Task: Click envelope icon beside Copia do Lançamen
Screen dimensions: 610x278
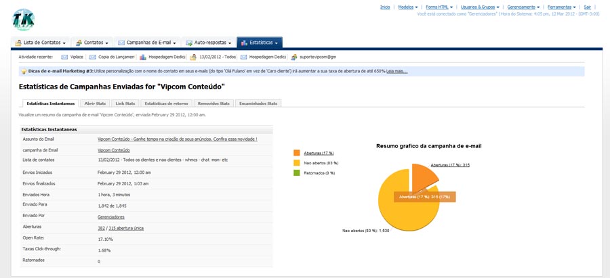Action: click(x=93, y=57)
